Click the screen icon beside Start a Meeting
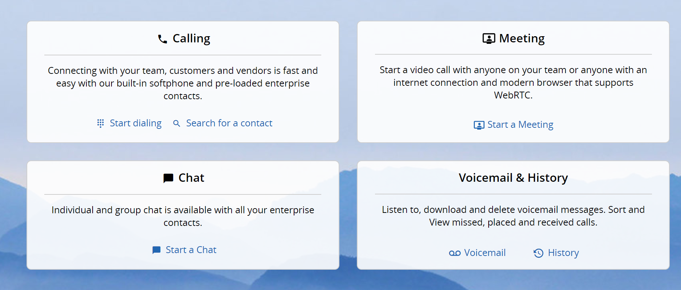This screenshot has height=290, width=681. (479, 125)
